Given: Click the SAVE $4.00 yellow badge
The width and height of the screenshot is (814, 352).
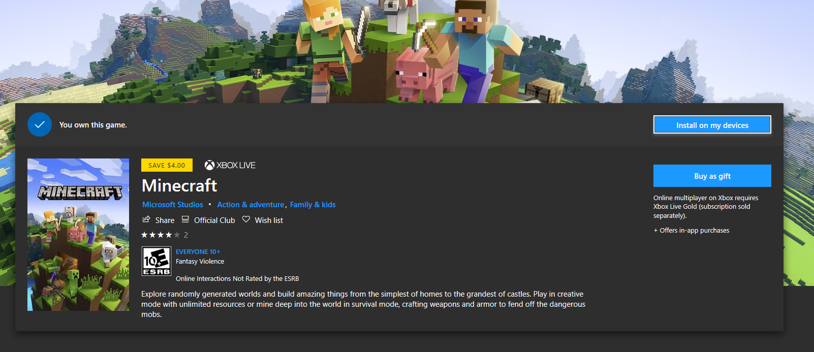Looking at the screenshot, I should tap(167, 165).
